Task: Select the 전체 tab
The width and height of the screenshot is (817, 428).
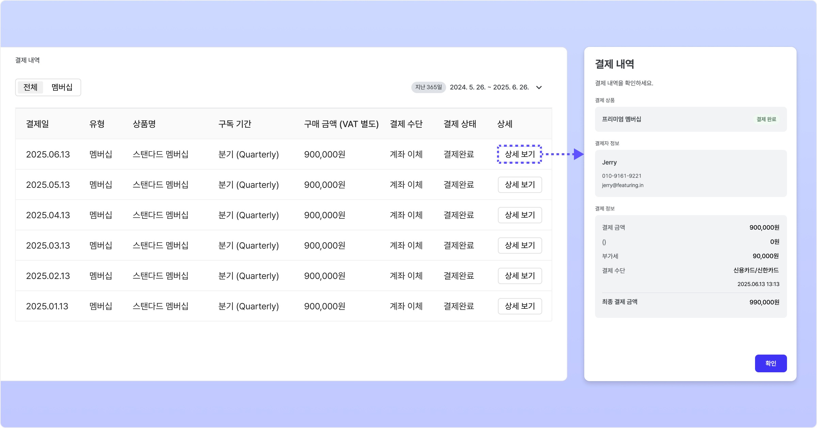Action: tap(30, 87)
